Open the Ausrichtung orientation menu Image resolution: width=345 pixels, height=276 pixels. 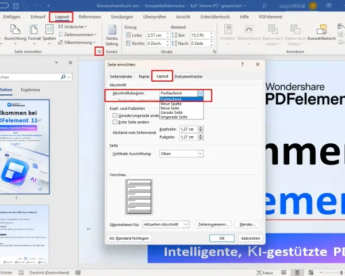15,33
